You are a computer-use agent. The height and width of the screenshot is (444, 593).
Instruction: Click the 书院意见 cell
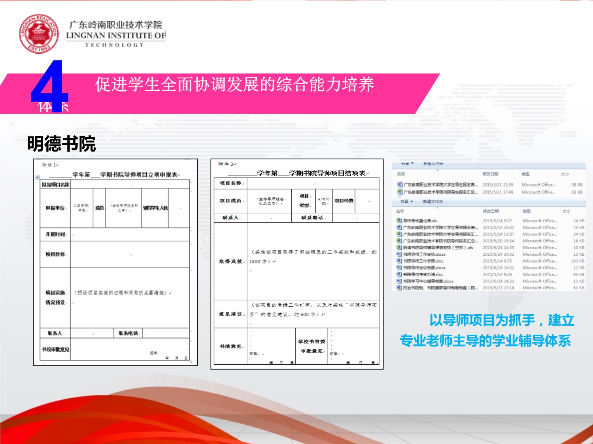pyautogui.click(x=231, y=346)
